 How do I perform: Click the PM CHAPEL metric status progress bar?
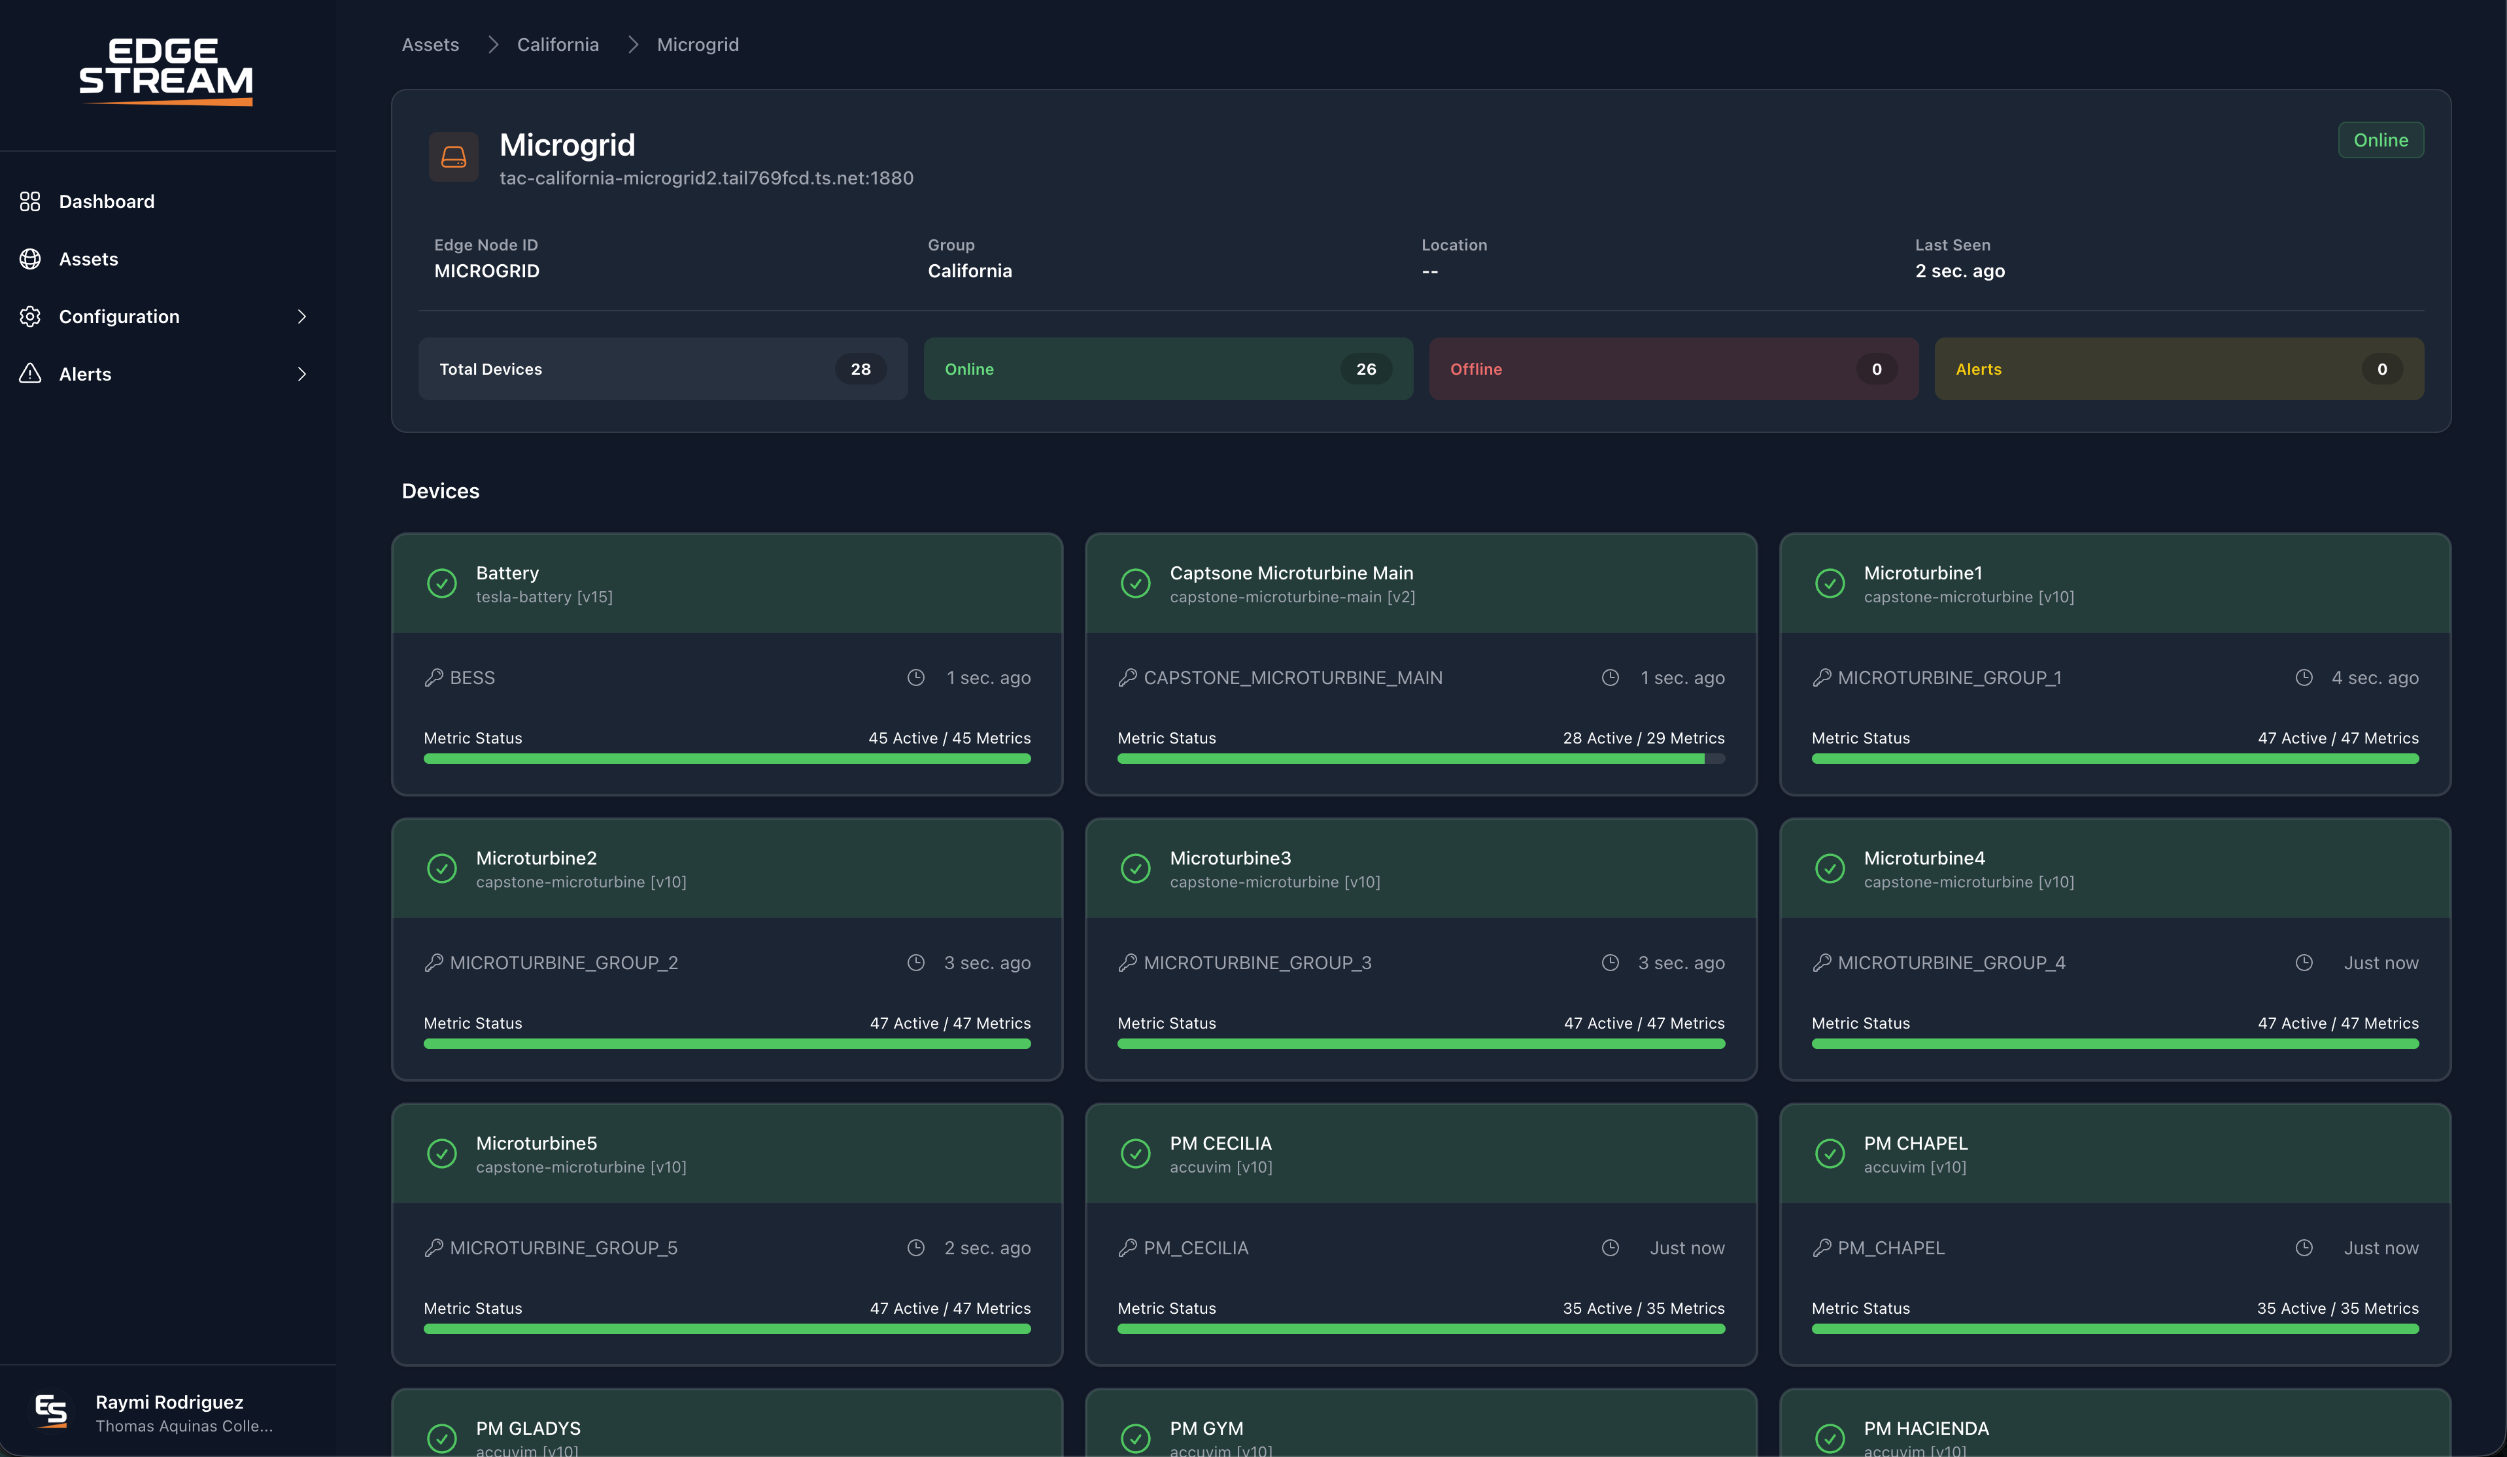2115,1329
